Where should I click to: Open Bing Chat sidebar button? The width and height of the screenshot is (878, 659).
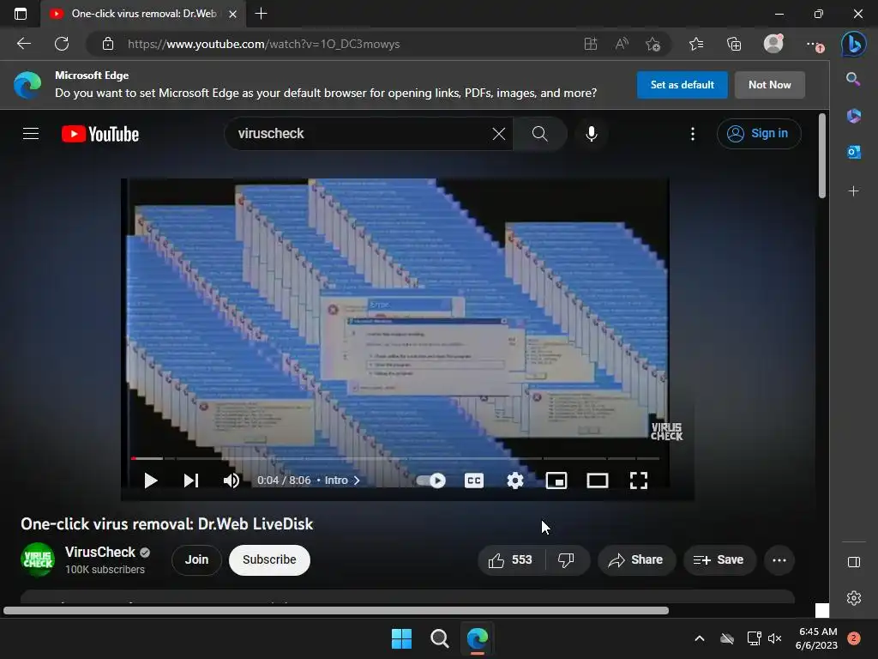tap(853, 44)
